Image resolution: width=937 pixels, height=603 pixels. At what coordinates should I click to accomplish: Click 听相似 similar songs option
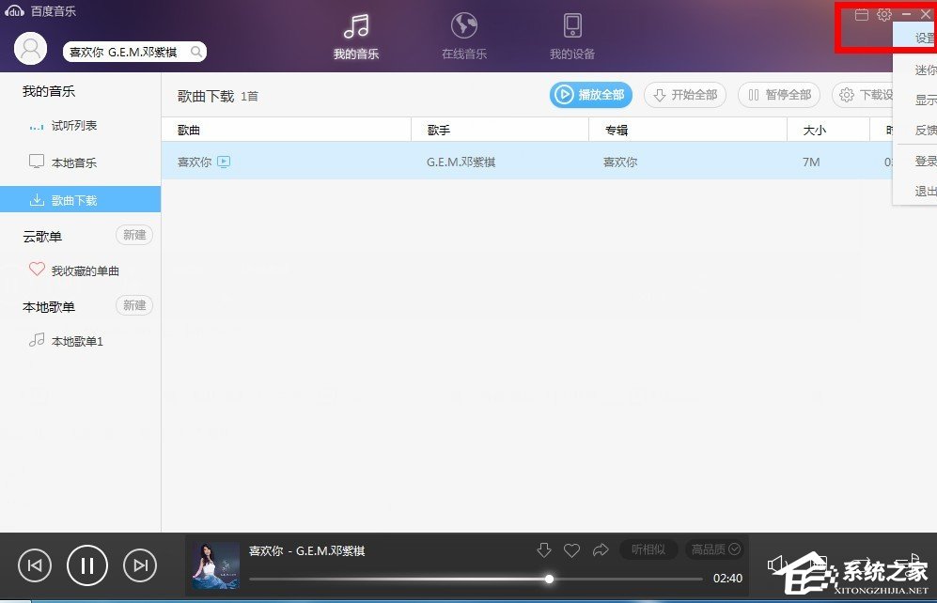click(x=648, y=550)
